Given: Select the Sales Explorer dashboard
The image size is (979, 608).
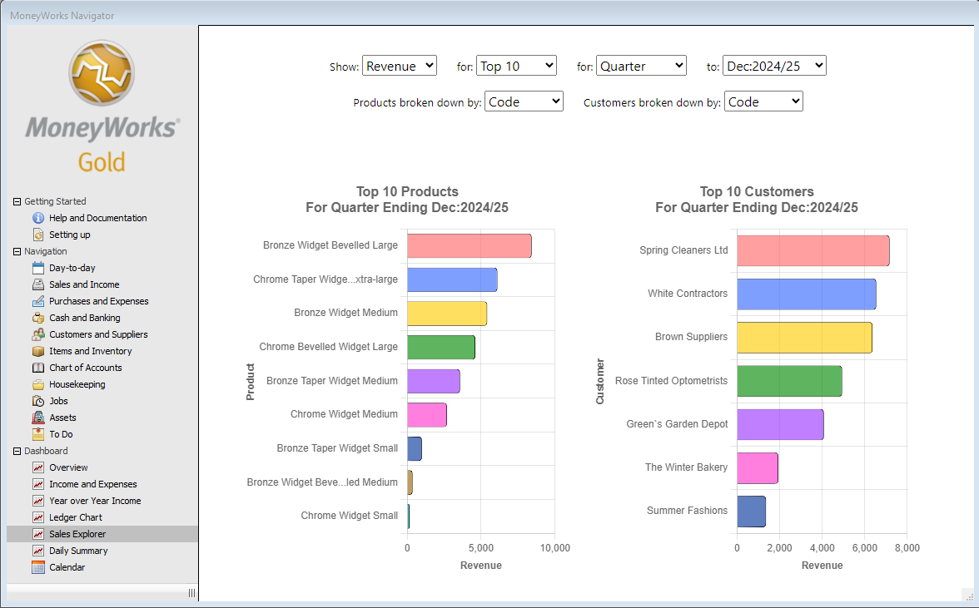Looking at the screenshot, I should click(x=77, y=534).
